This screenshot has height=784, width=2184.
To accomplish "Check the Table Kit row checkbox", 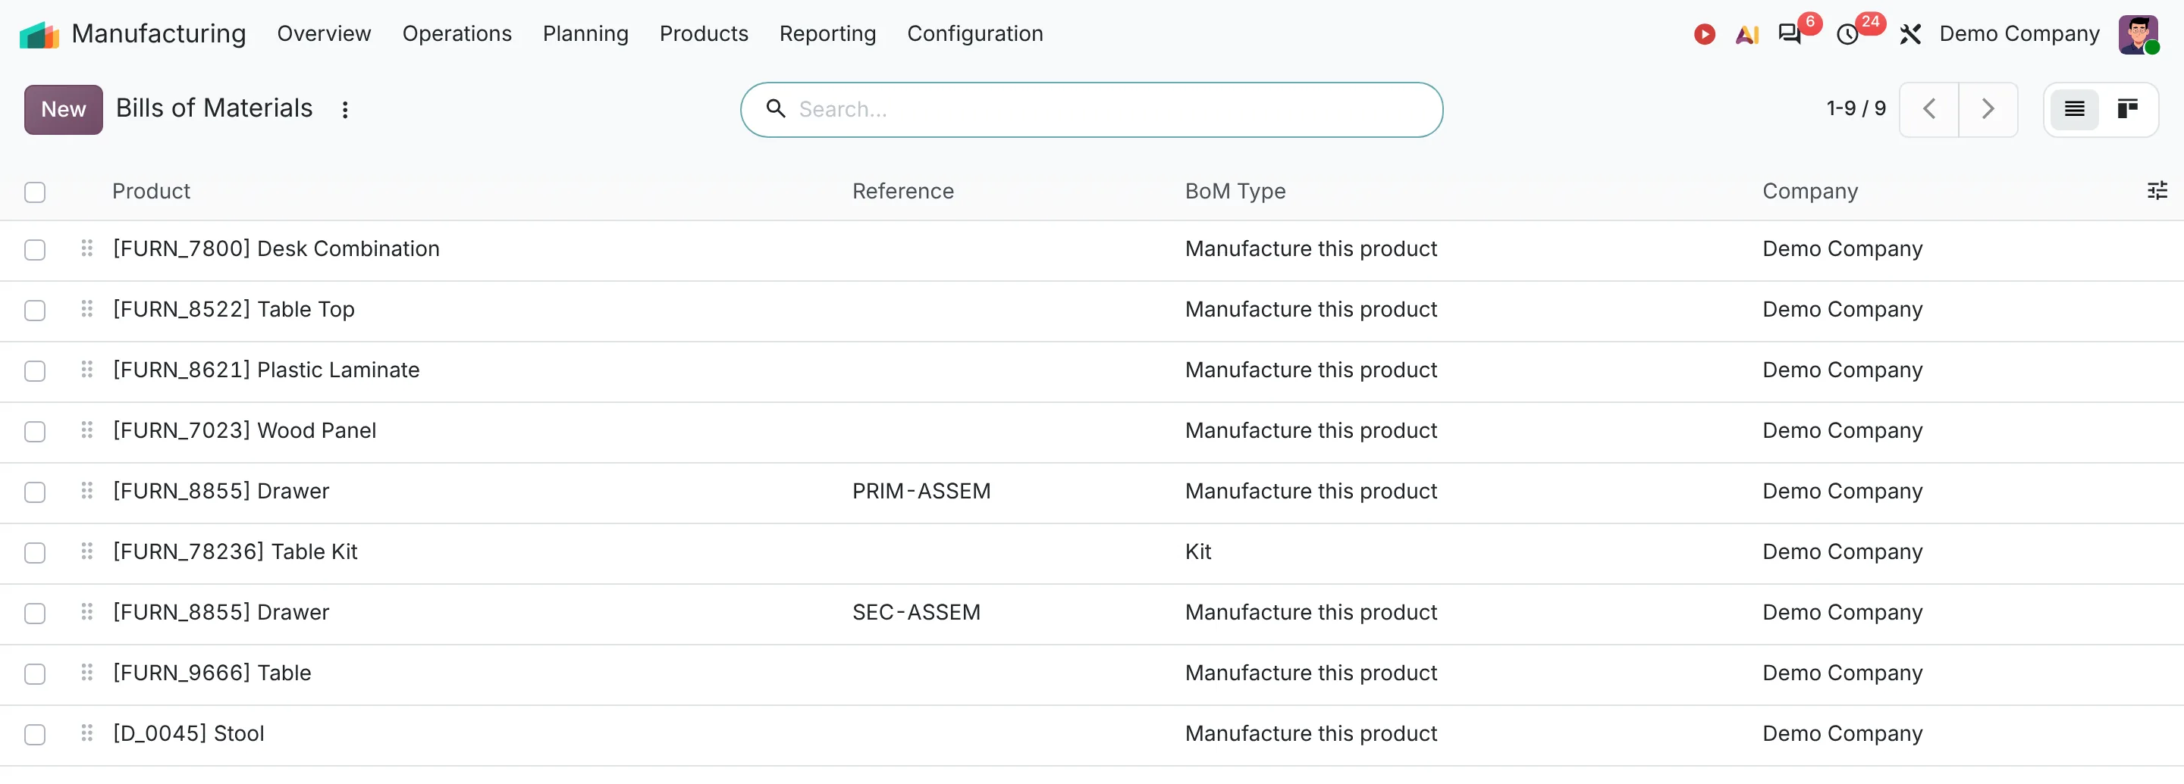I will tap(35, 553).
